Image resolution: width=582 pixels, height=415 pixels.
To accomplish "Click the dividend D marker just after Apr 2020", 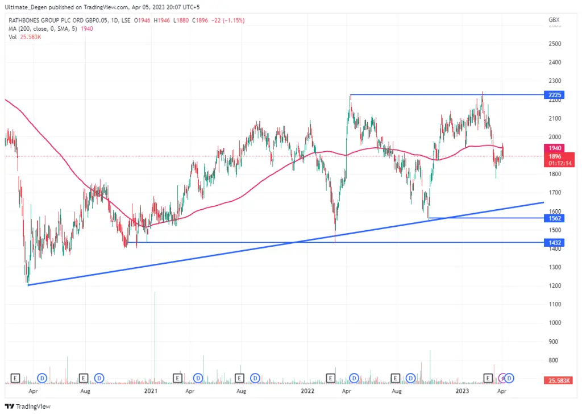I will (x=42, y=378).
